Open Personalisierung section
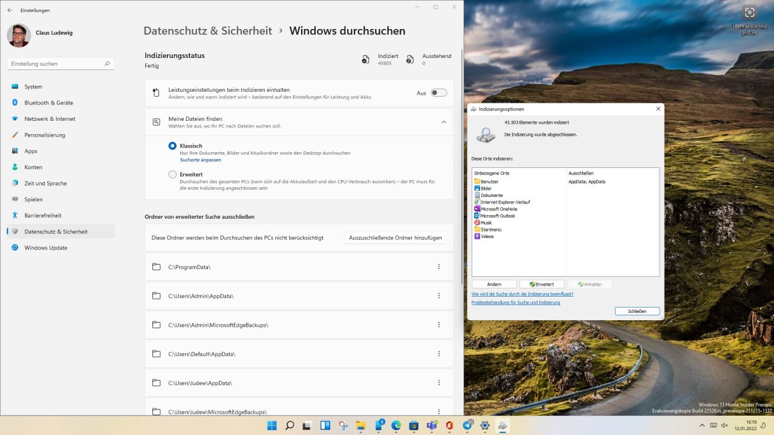 (60, 135)
